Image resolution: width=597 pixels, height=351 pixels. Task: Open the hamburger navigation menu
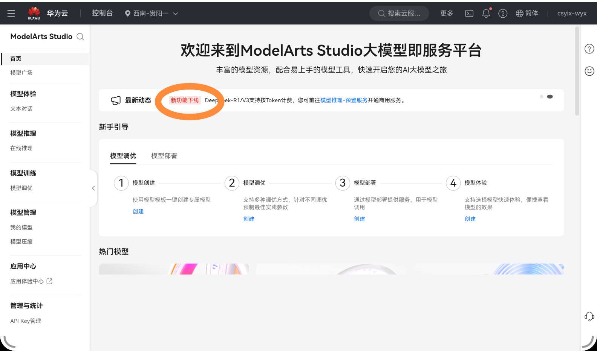pos(11,14)
